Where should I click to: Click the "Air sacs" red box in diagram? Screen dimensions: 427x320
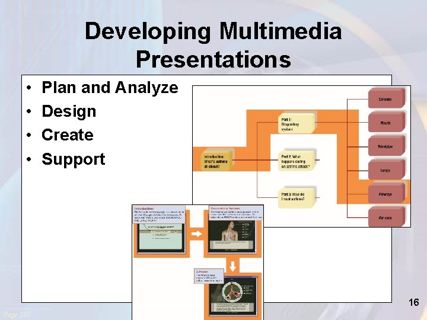coord(386,217)
